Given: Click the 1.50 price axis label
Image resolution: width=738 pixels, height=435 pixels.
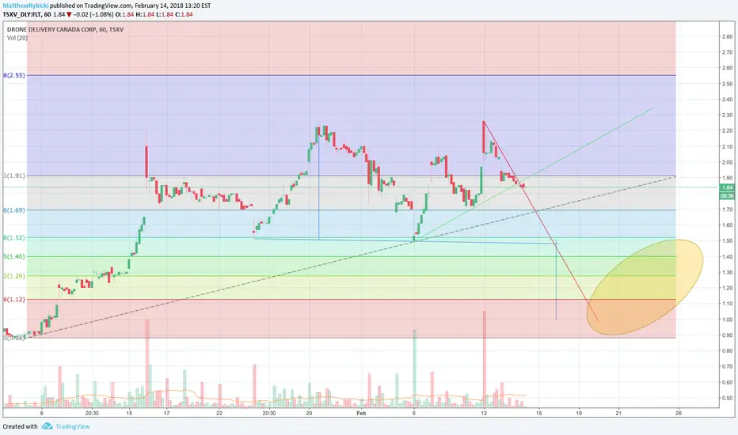Looking at the screenshot, I should coord(727,240).
